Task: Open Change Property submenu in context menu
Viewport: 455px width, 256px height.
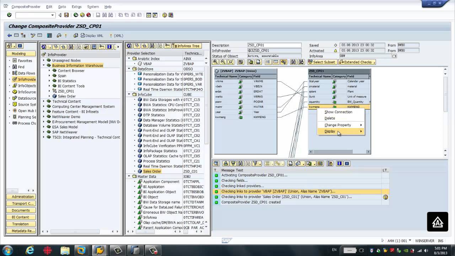Action: [341, 125]
